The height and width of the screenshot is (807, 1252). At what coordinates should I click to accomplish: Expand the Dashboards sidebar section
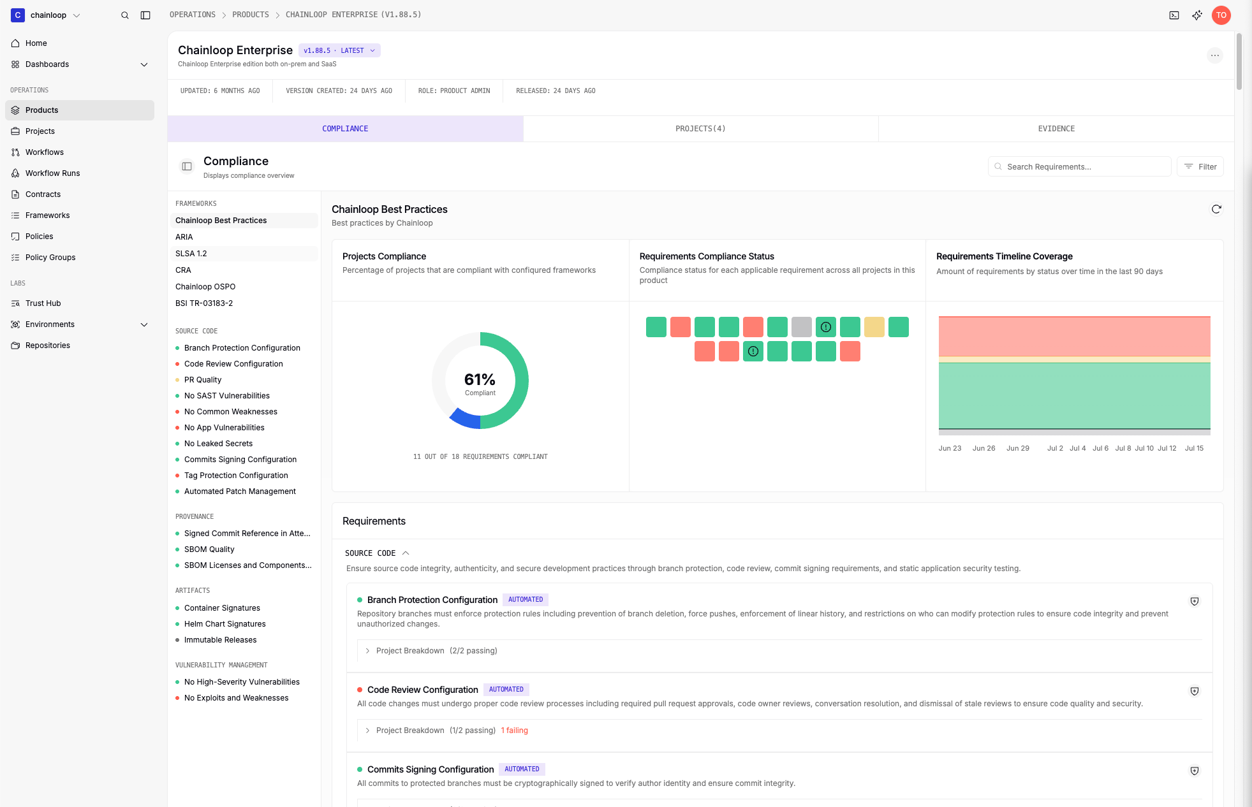[x=80, y=64]
